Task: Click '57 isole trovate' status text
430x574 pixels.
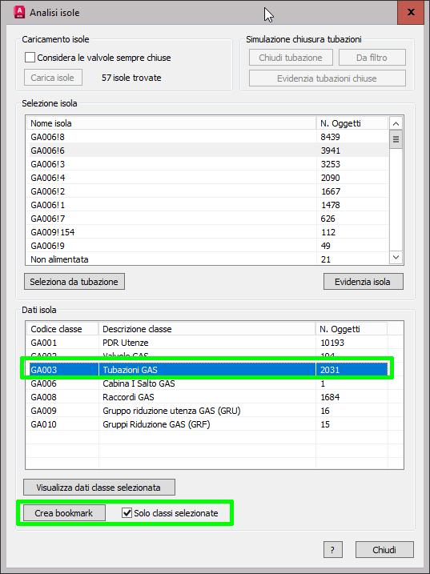Action: coord(131,78)
